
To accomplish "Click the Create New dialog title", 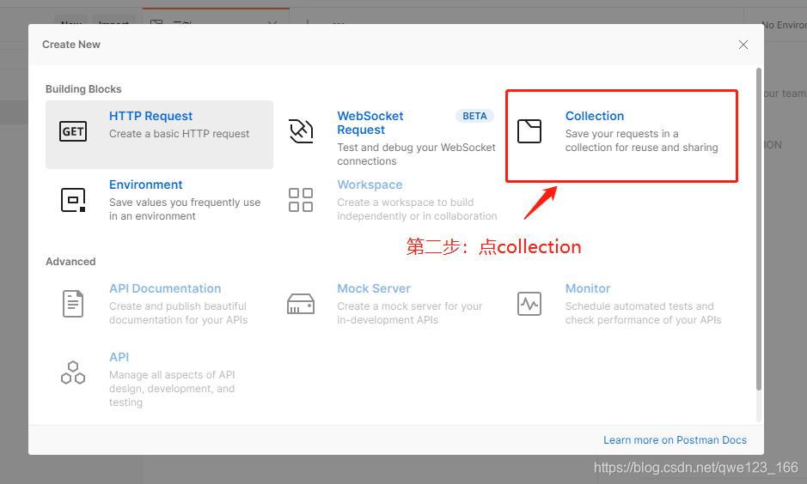I will (x=71, y=45).
